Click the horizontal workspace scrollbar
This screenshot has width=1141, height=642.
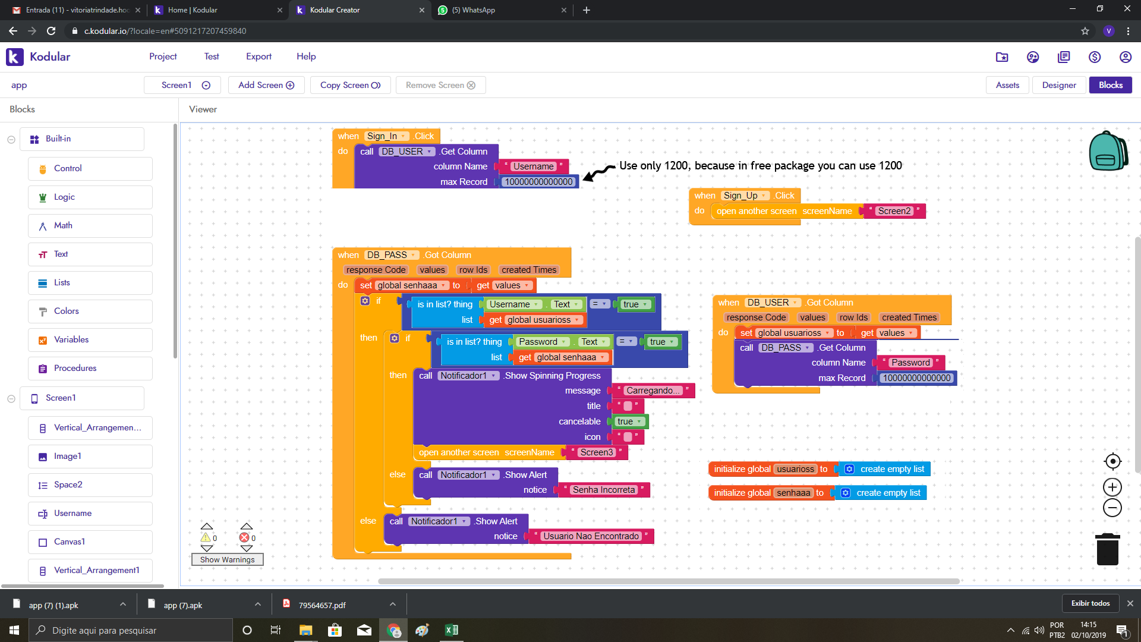[x=669, y=581]
